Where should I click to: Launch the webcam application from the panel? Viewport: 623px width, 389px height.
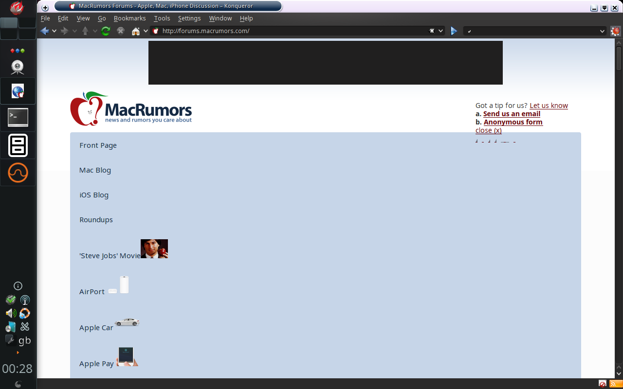(x=18, y=67)
